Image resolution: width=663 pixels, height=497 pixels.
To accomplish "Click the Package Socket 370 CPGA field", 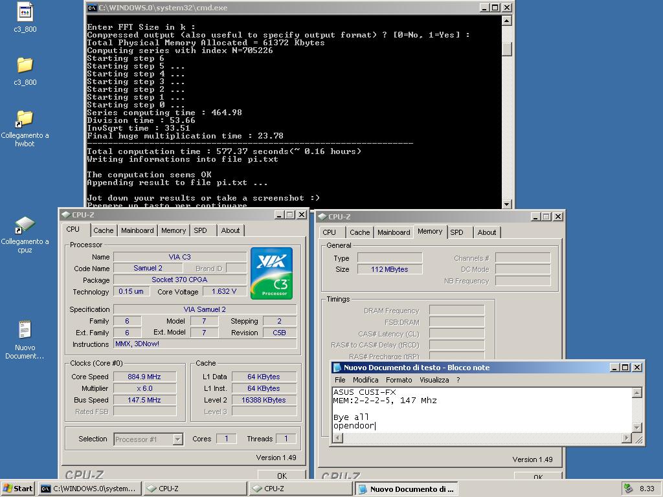I will coord(180,280).
